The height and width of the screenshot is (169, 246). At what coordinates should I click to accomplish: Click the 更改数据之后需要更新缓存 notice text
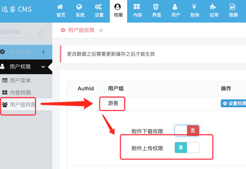(111, 54)
